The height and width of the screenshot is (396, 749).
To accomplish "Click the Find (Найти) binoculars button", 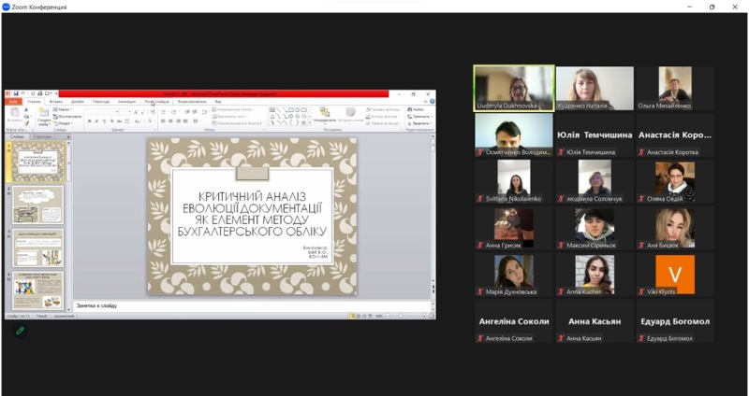I will (416, 109).
